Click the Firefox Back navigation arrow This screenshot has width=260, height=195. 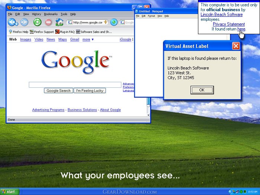coord(12,22)
